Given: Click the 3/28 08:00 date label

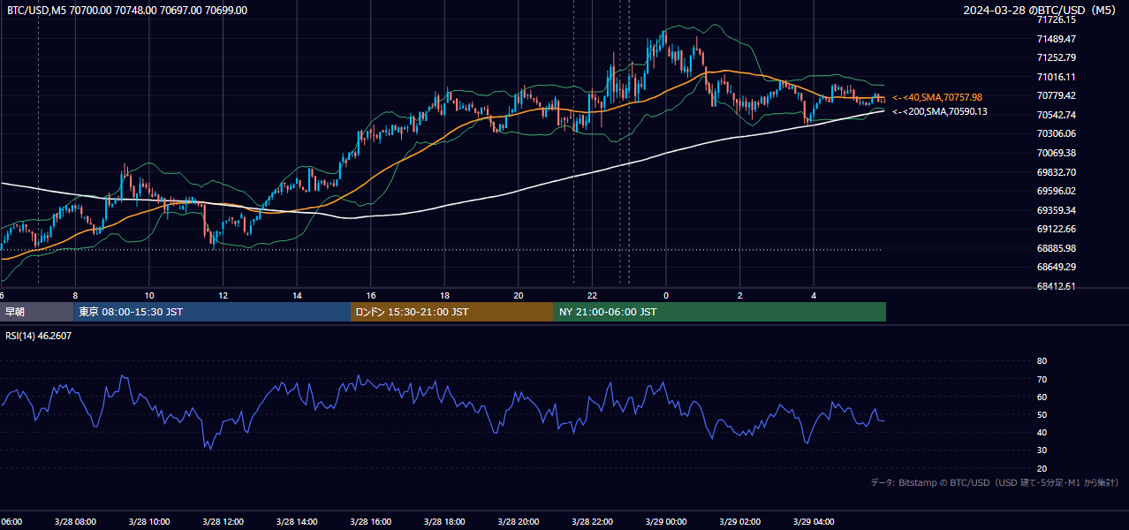Looking at the screenshot, I should click(75, 522).
